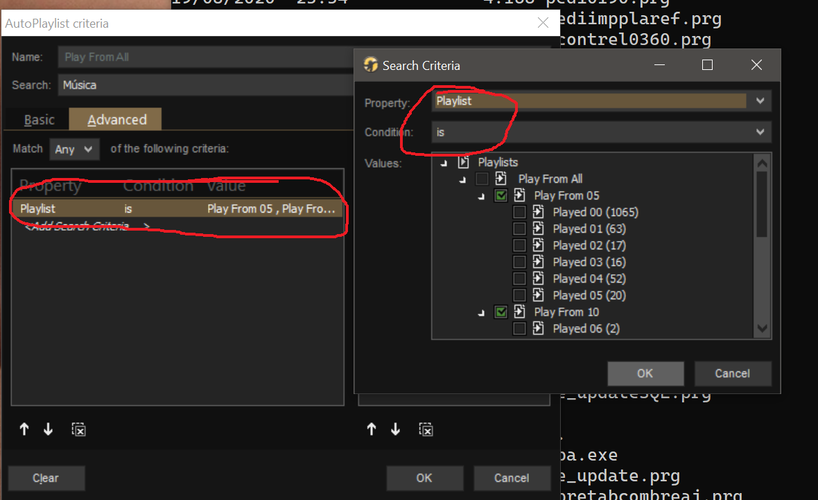Check the Played 00 (1065) checkbox

pyautogui.click(x=519, y=212)
